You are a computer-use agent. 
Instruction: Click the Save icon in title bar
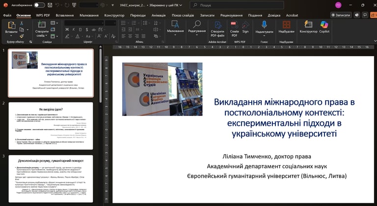click(51, 5)
